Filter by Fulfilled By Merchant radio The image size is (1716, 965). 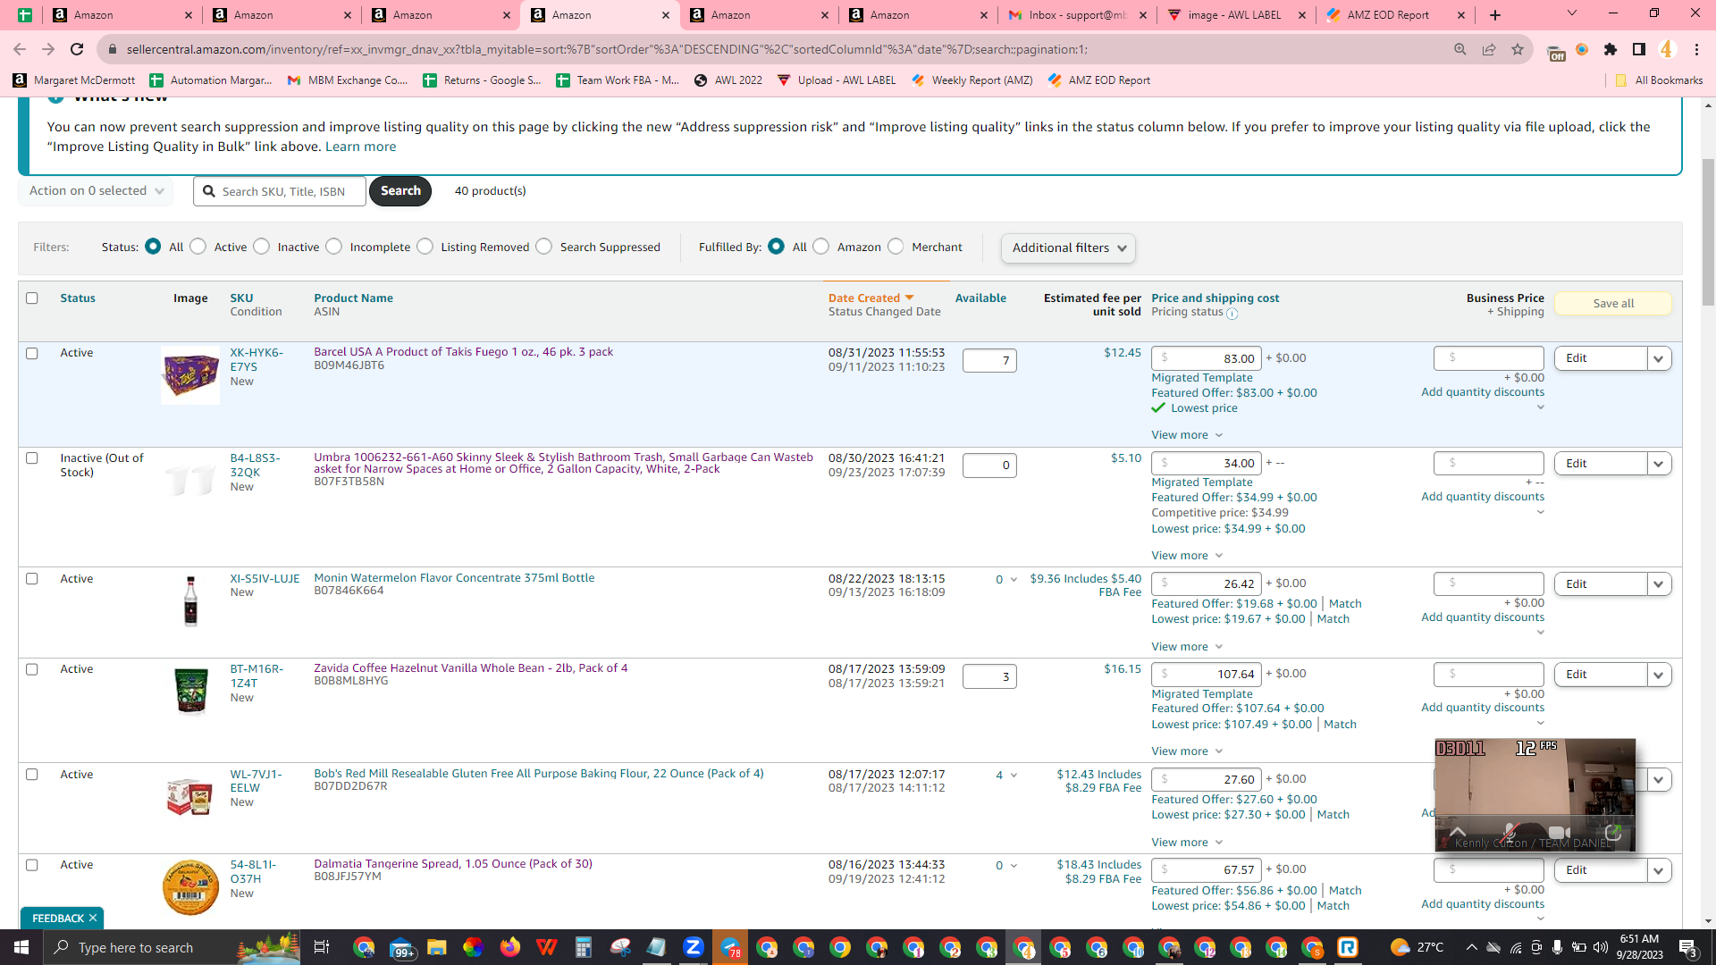(896, 247)
